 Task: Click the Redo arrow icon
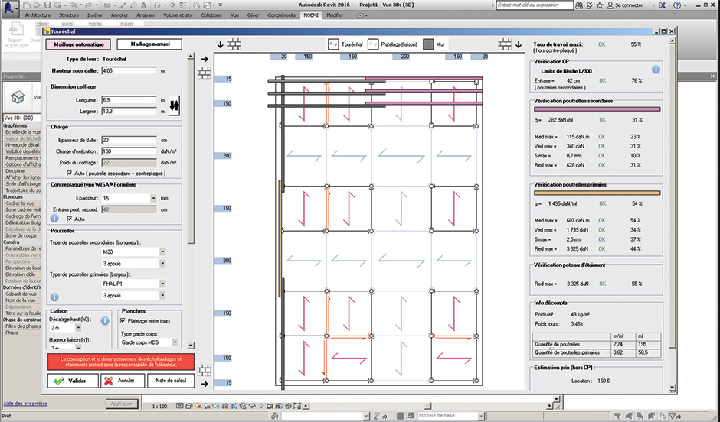pyautogui.click(x=89, y=5)
